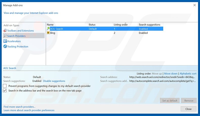Click the Bing provider icon
Viewport: 200px width, 116px height.
(x=48, y=33)
